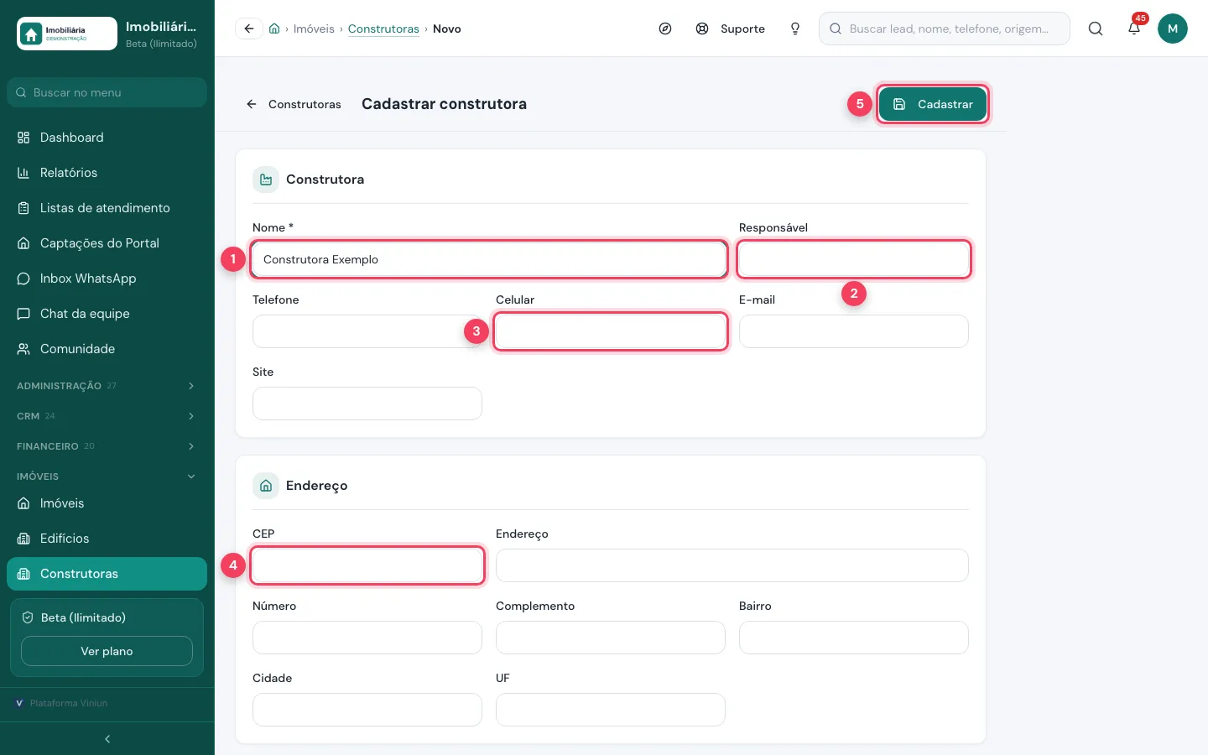Click the Nome input field
1208x755 pixels.
pyautogui.click(x=489, y=259)
